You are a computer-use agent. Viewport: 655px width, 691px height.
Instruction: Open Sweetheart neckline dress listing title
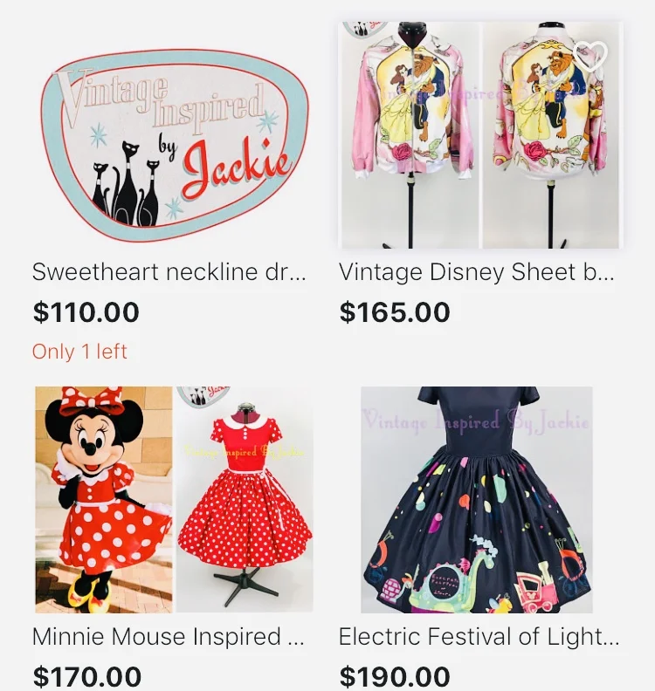(x=169, y=272)
